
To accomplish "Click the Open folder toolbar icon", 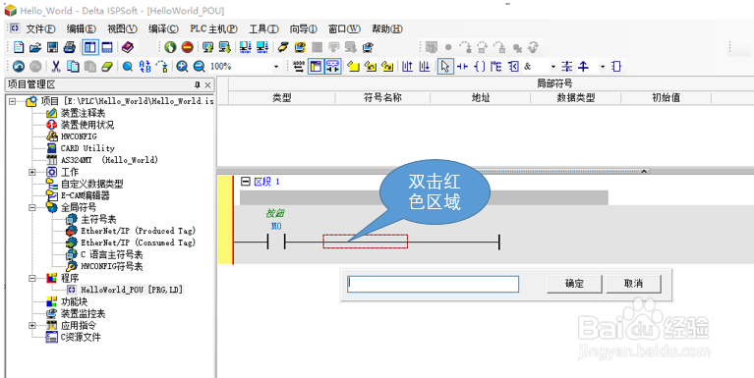I will click(35, 47).
